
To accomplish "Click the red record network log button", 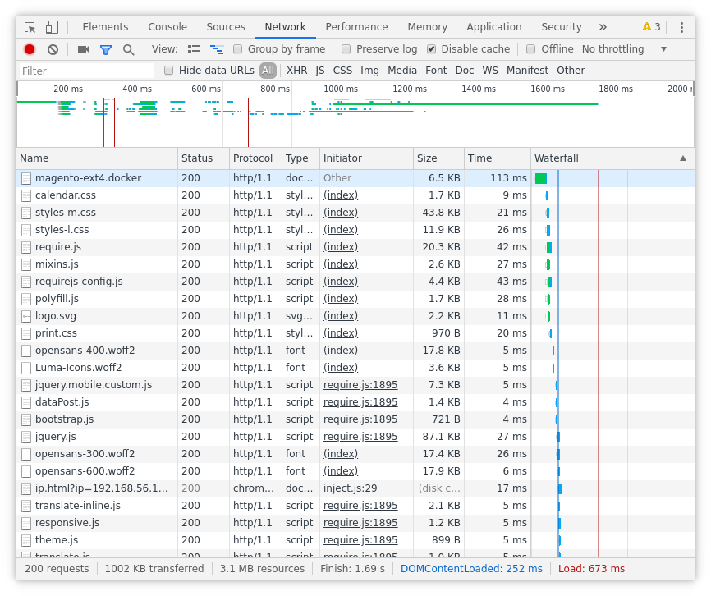I will click(29, 48).
